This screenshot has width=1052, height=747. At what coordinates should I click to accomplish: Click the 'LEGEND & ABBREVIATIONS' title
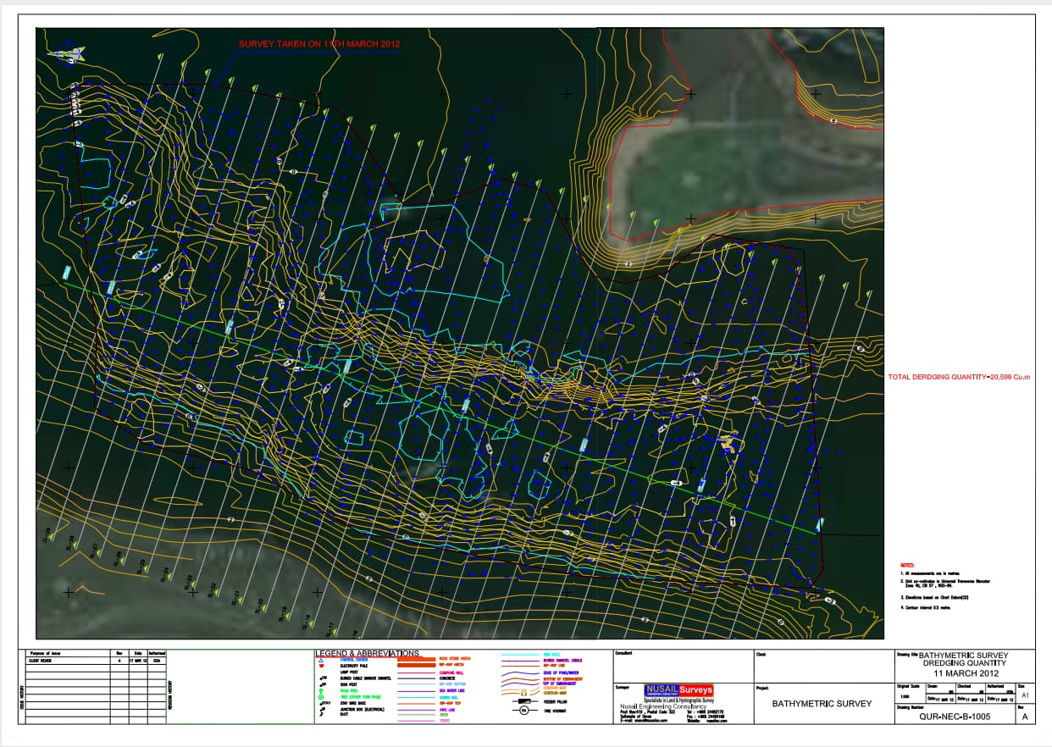[x=368, y=653]
